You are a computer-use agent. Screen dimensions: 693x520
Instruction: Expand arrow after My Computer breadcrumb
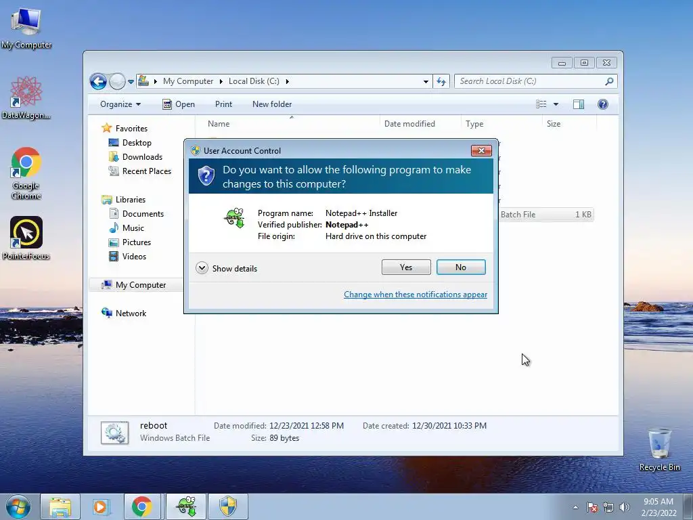(221, 81)
